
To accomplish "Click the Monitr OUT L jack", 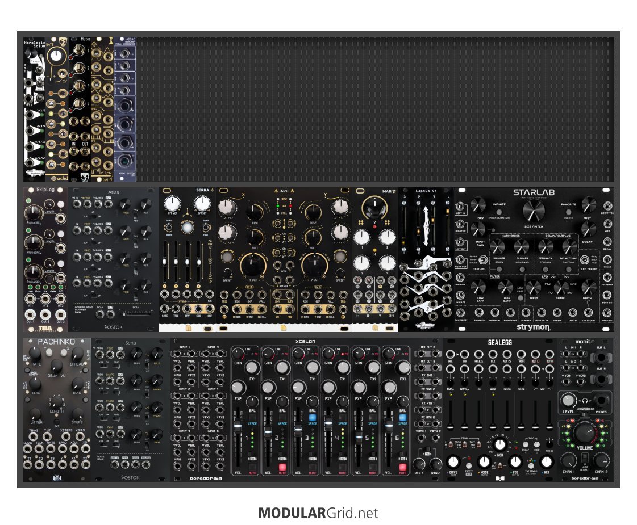I will 601,358.
